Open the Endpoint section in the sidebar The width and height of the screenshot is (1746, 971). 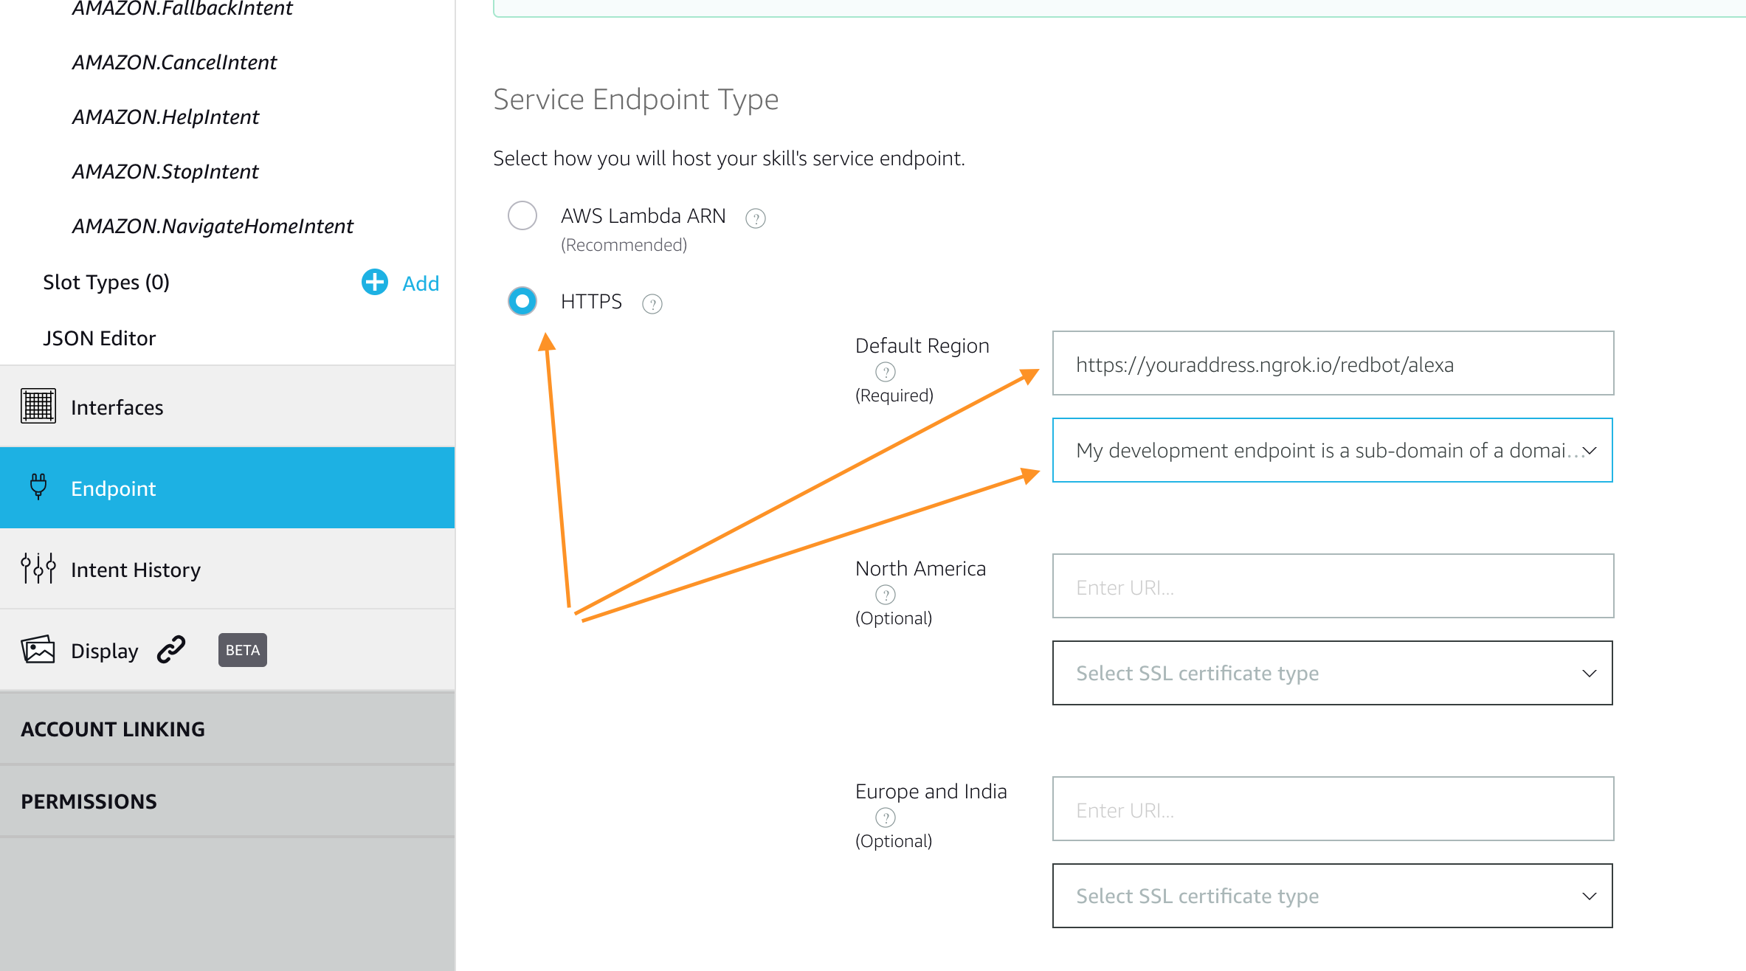227,488
